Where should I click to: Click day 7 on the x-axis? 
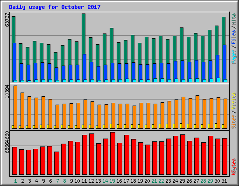pos(57,181)
